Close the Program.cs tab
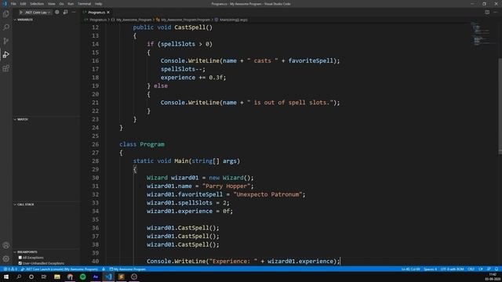Viewport: 502px width, 282px height. (108, 13)
